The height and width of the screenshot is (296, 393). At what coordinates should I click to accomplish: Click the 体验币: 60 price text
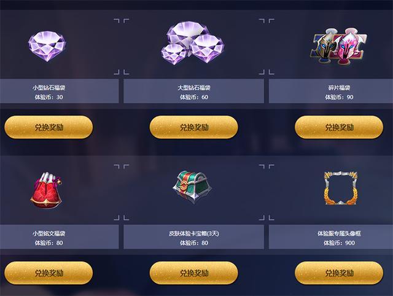194,97
